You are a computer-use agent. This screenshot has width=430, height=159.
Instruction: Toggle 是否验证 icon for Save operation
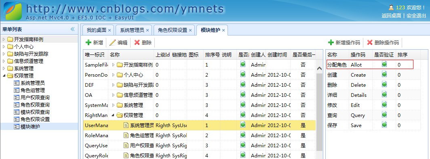(384, 125)
